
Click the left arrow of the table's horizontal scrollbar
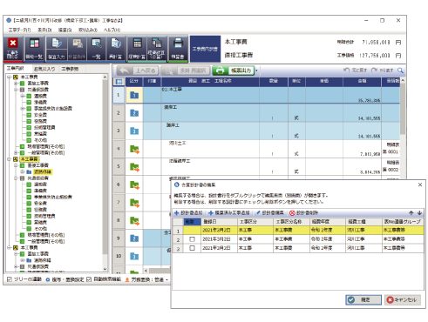[146, 271]
